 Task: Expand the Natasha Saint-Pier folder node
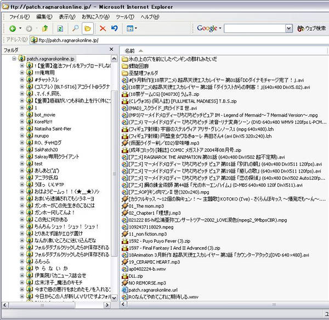click(22, 128)
